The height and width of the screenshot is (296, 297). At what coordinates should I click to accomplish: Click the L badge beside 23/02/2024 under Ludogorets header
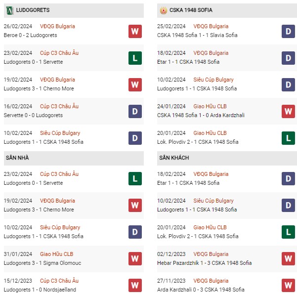click(x=135, y=58)
